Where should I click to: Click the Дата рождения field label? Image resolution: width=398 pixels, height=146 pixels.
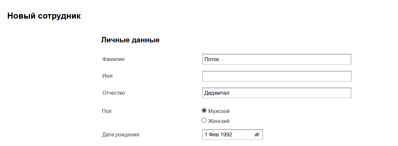pos(121,135)
